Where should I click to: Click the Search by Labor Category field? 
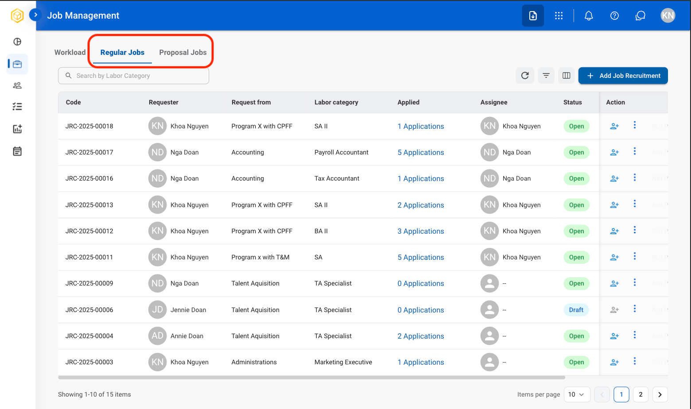tap(133, 76)
